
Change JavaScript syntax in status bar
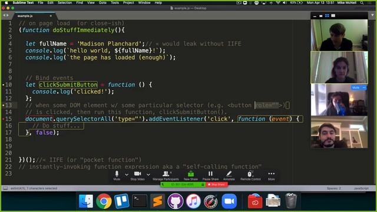pyautogui.click(x=361, y=188)
